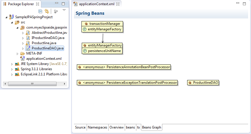
Task: Expand Spring 3.1.1 Libraries node
Action: [x=12, y=69]
